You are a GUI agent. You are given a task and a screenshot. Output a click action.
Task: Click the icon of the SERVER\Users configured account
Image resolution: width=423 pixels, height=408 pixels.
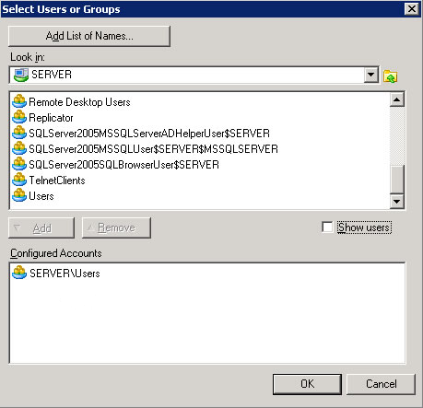coord(19,273)
